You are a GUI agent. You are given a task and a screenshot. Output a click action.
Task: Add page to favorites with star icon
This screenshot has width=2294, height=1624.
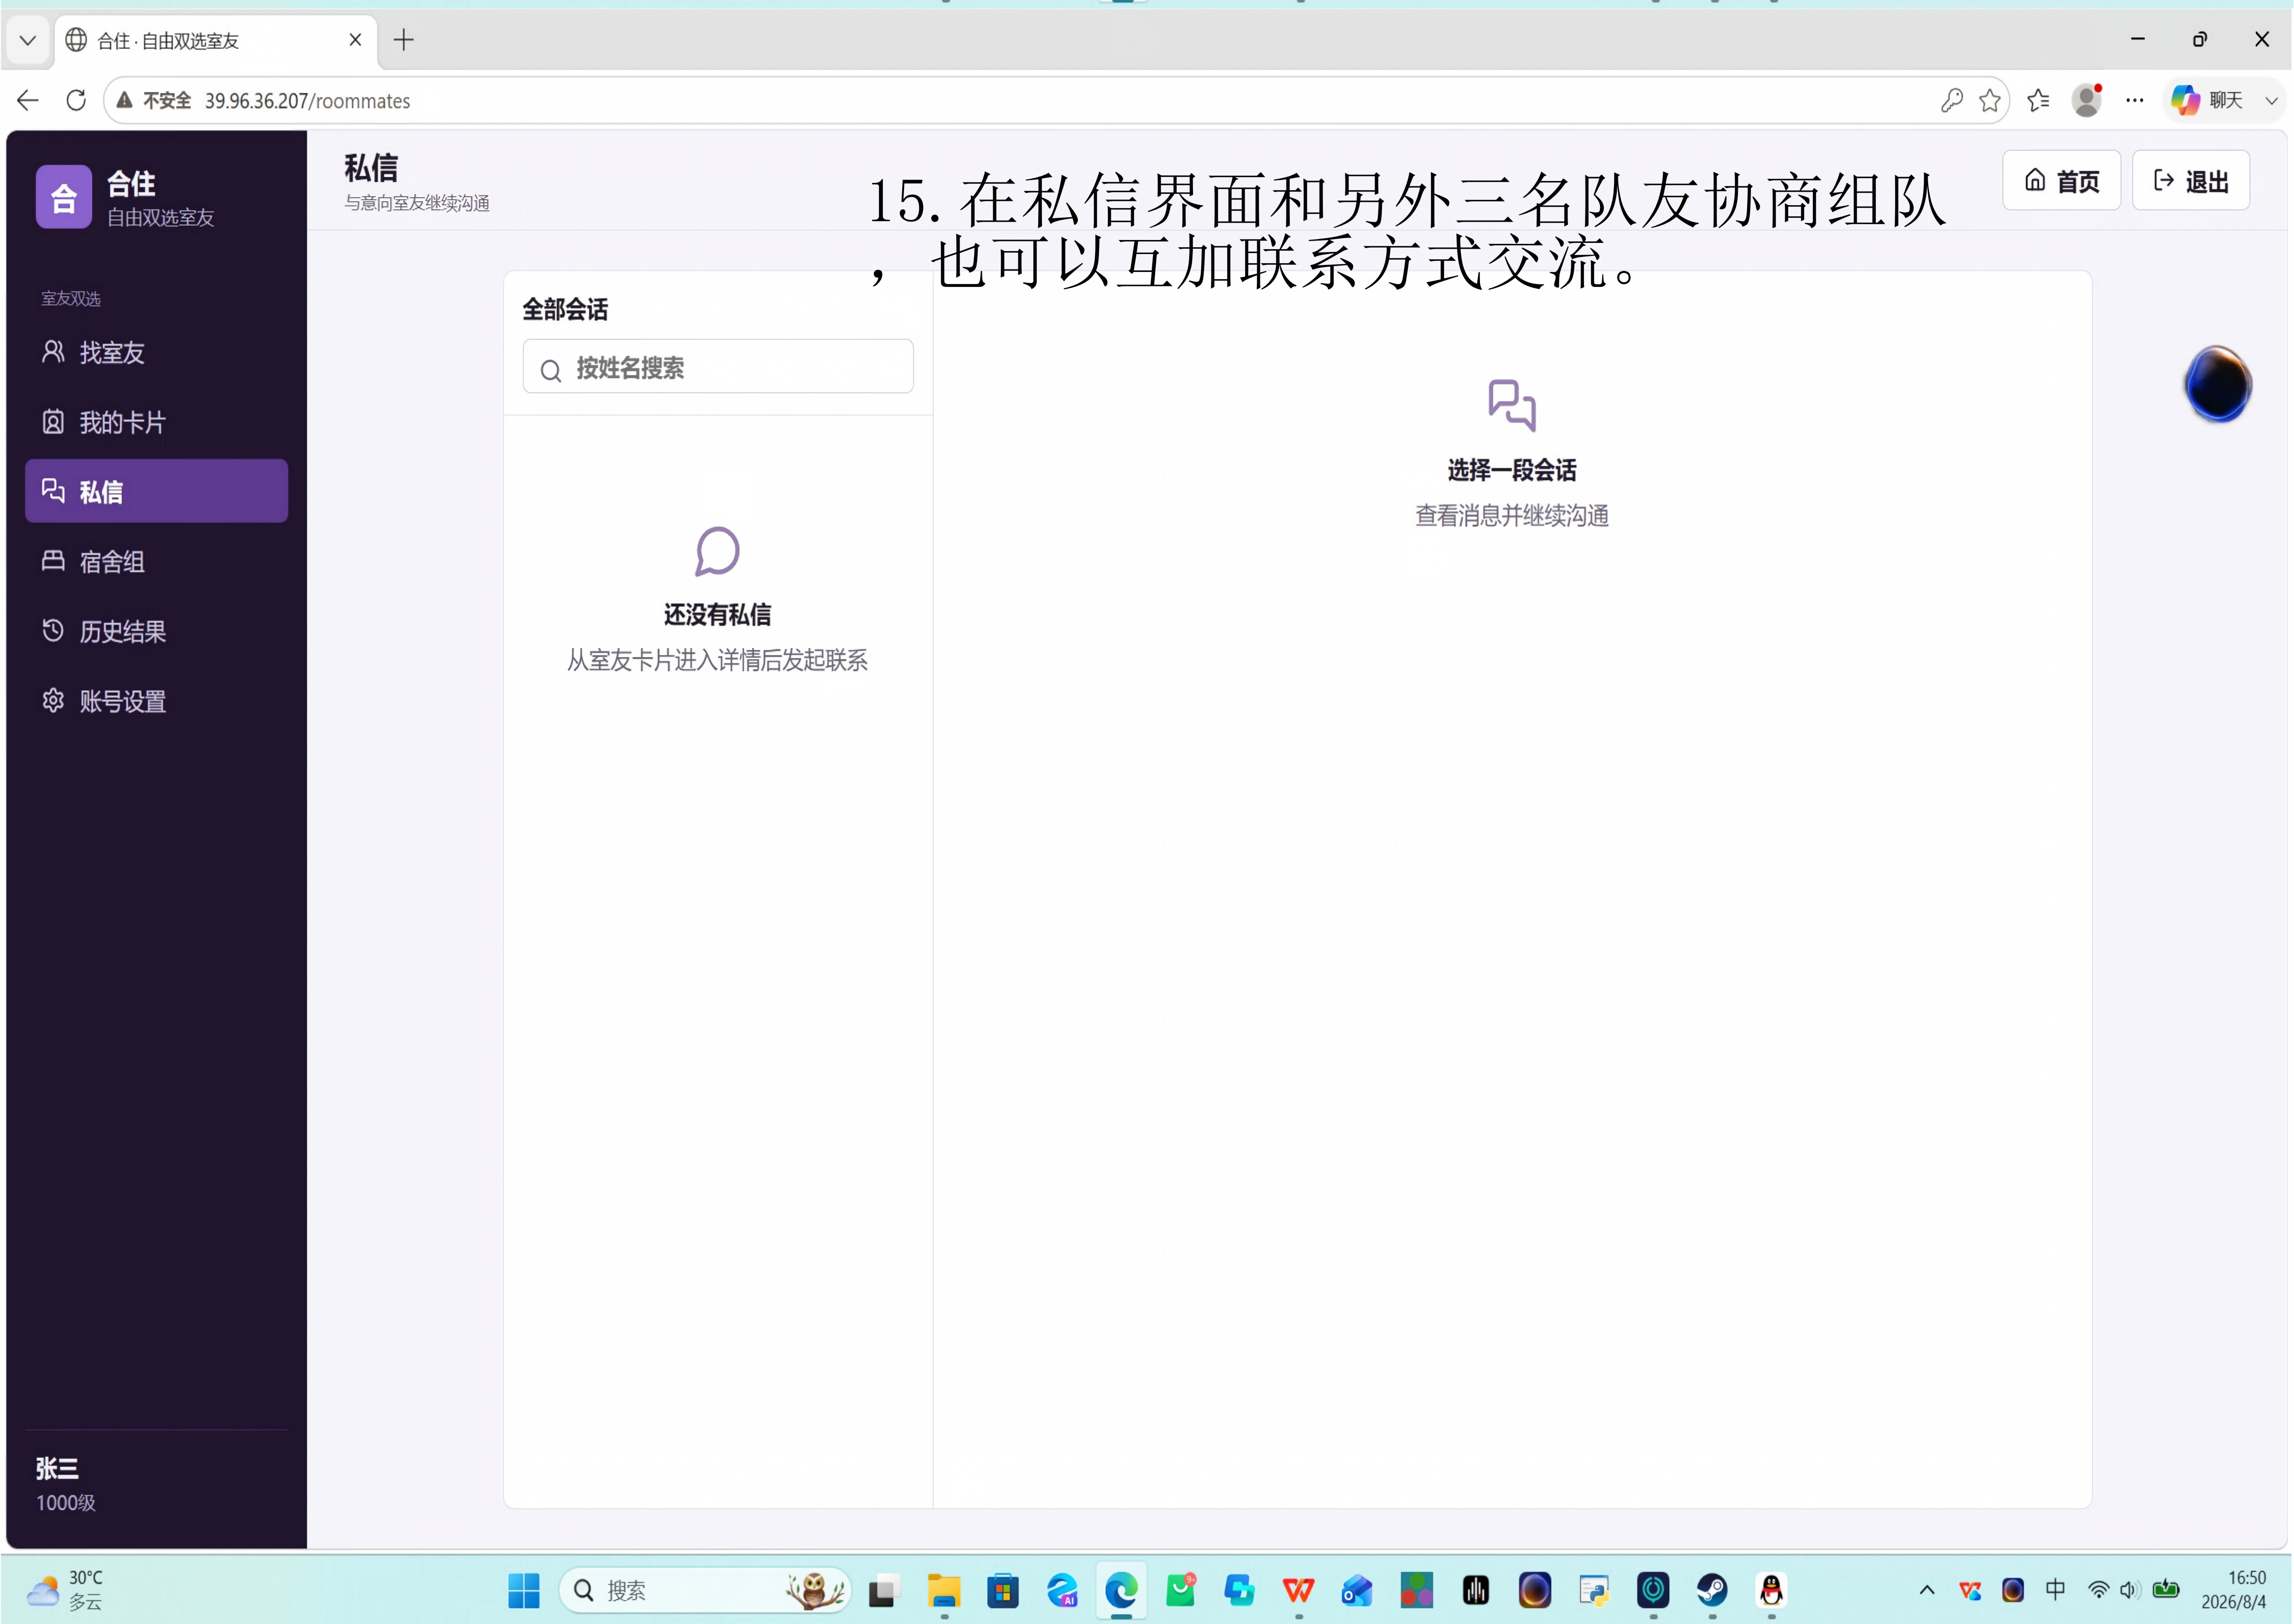coord(1990,100)
